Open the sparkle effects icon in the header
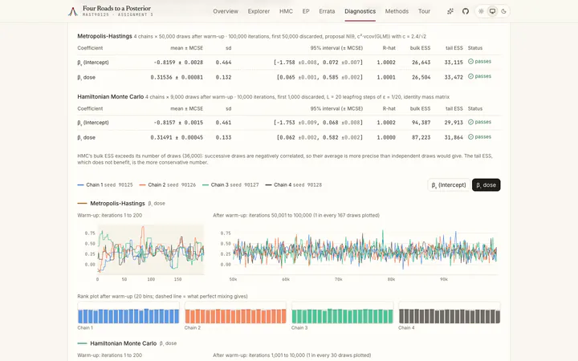 point(450,11)
